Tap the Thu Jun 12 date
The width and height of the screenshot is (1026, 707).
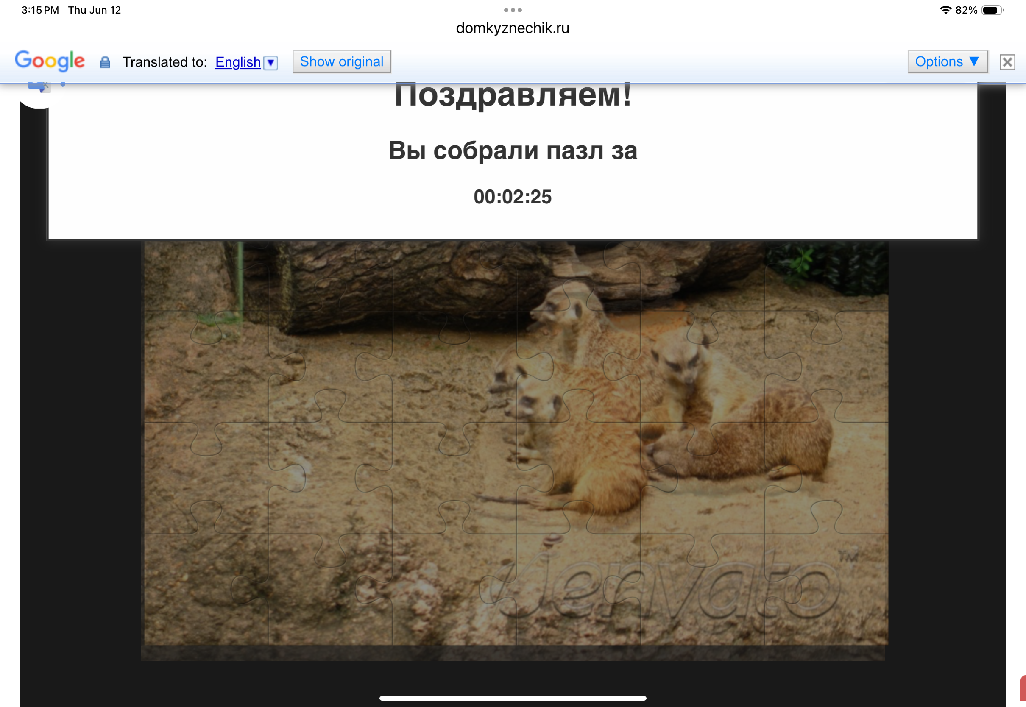(x=95, y=10)
